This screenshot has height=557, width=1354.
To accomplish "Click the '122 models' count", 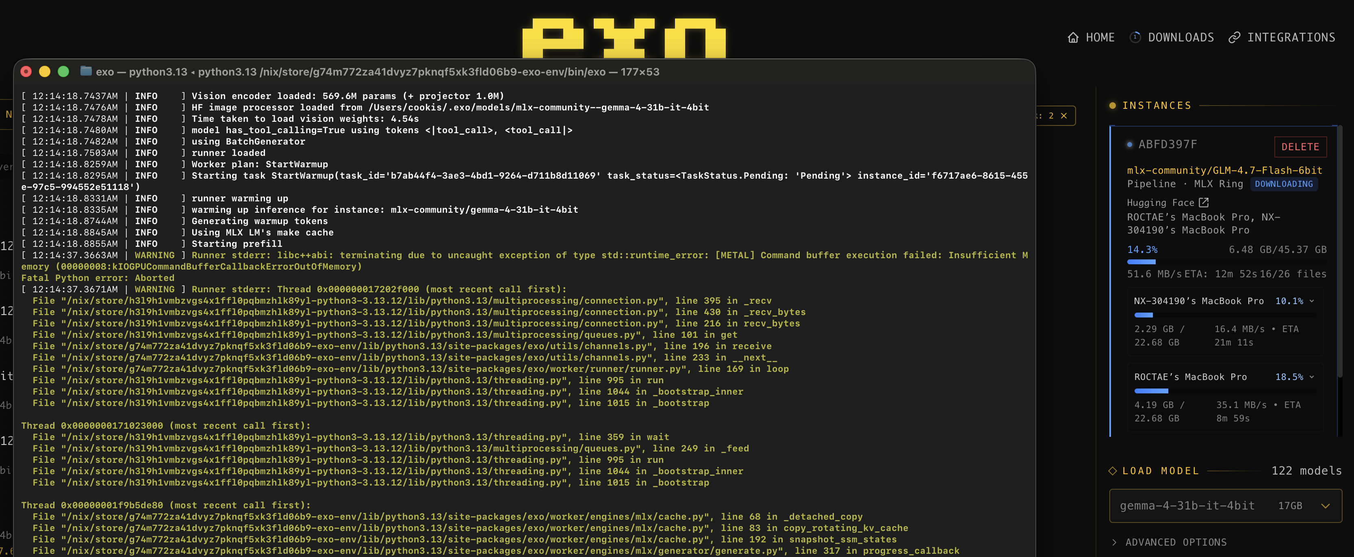I will [x=1306, y=471].
